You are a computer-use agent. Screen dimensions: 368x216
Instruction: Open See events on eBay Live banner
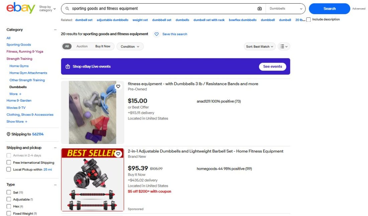click(272, 67)
